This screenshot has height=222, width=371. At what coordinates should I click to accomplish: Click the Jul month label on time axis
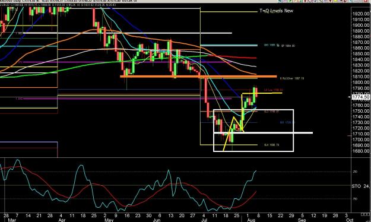click(204, 220)
